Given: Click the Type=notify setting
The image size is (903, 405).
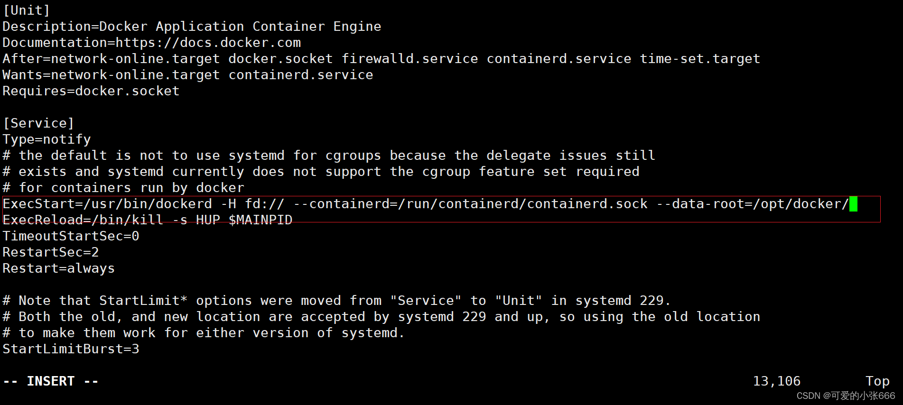Looking at the screenshot, I should [x=47, y=139].
